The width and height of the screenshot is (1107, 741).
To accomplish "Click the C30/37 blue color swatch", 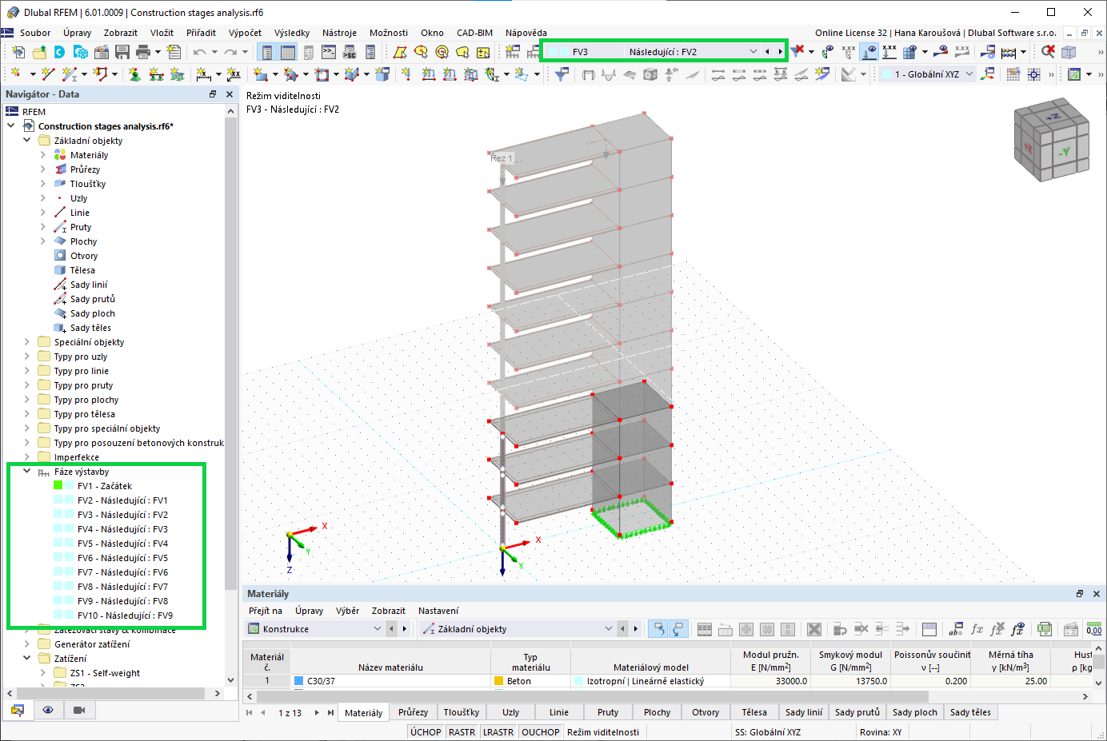I will click(x=299, y=681).
